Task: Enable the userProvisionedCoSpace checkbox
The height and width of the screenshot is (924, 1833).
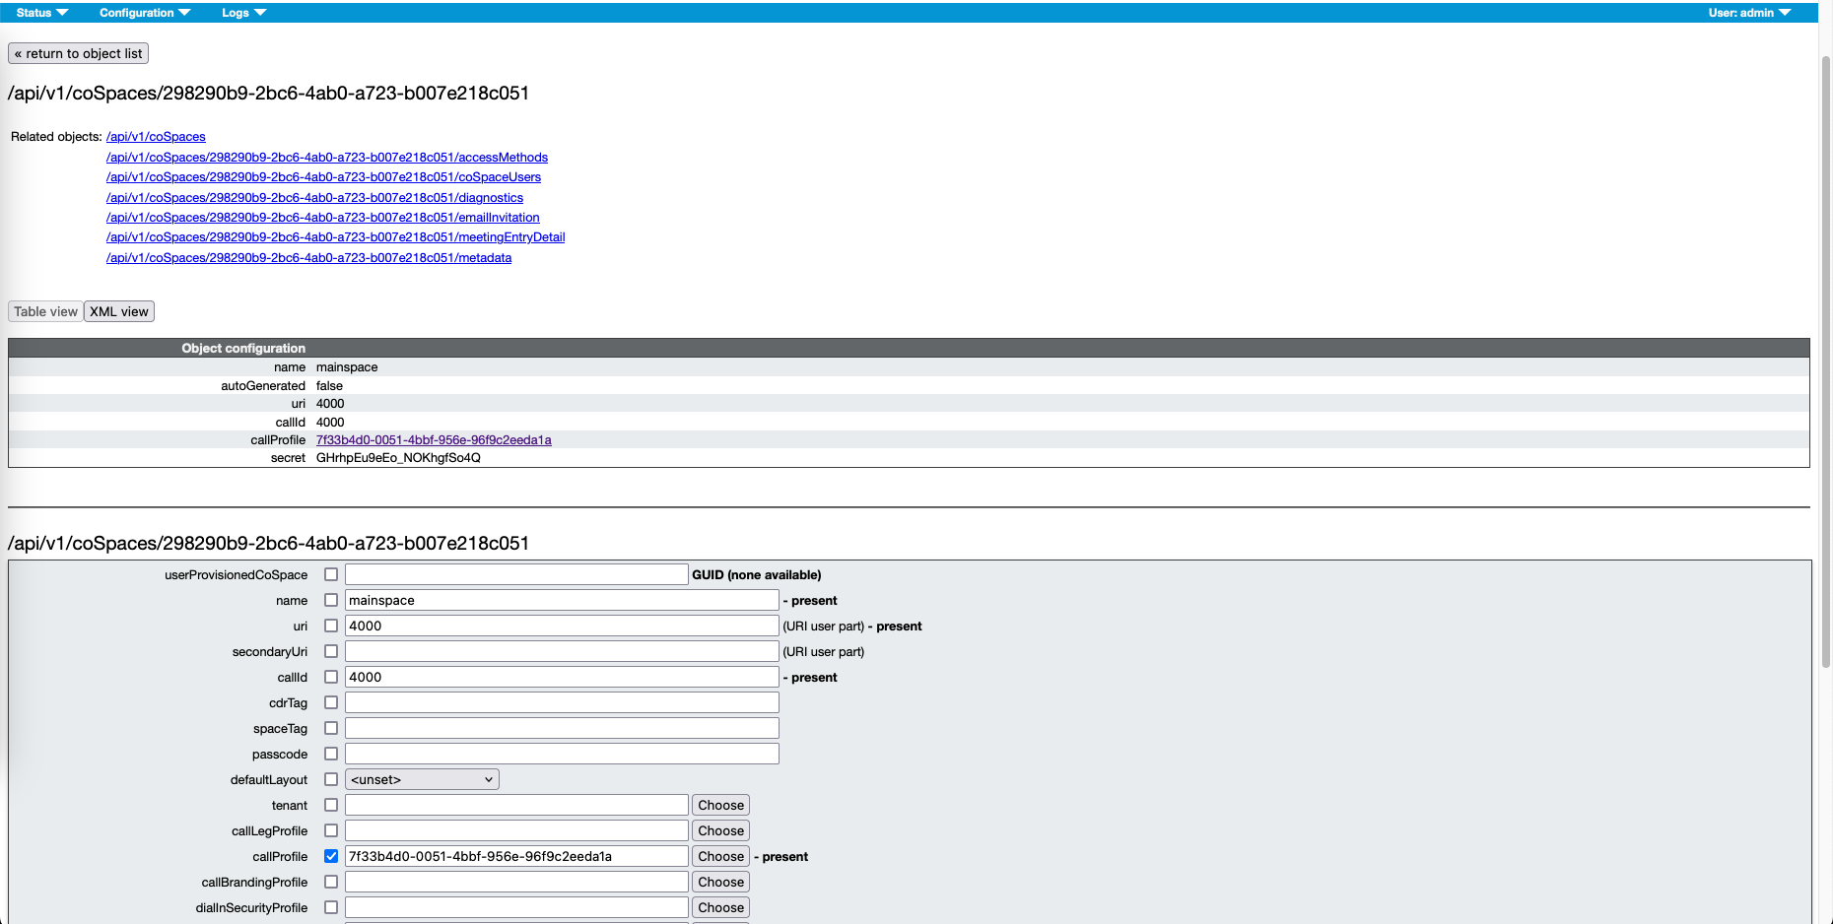Action: [331, 574]
